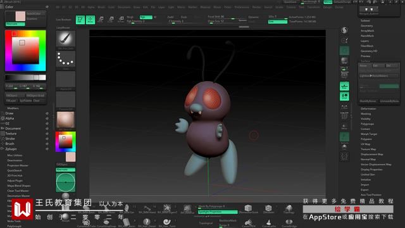Screen dimensions: 405x228
Task: Expand Decimation Master under Zplugin
Action: click(x=18, y=196)
